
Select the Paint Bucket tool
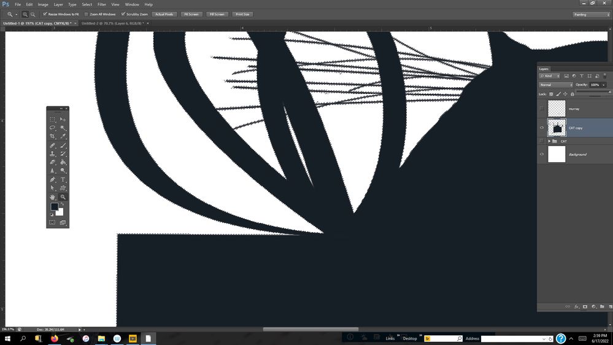[x=63, y=162]
